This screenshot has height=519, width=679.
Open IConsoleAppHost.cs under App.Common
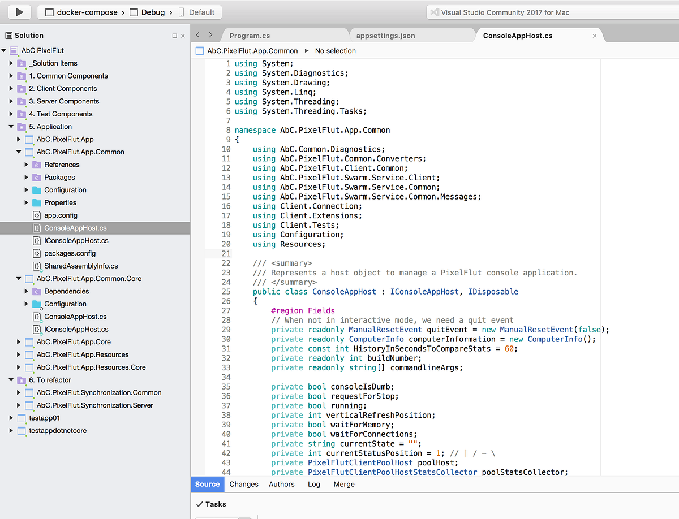76,240
